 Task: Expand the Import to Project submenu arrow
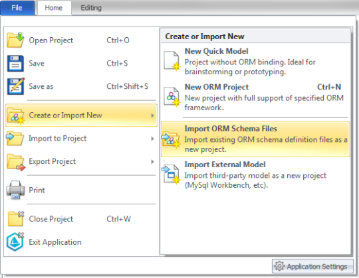[x=152, y=139]
